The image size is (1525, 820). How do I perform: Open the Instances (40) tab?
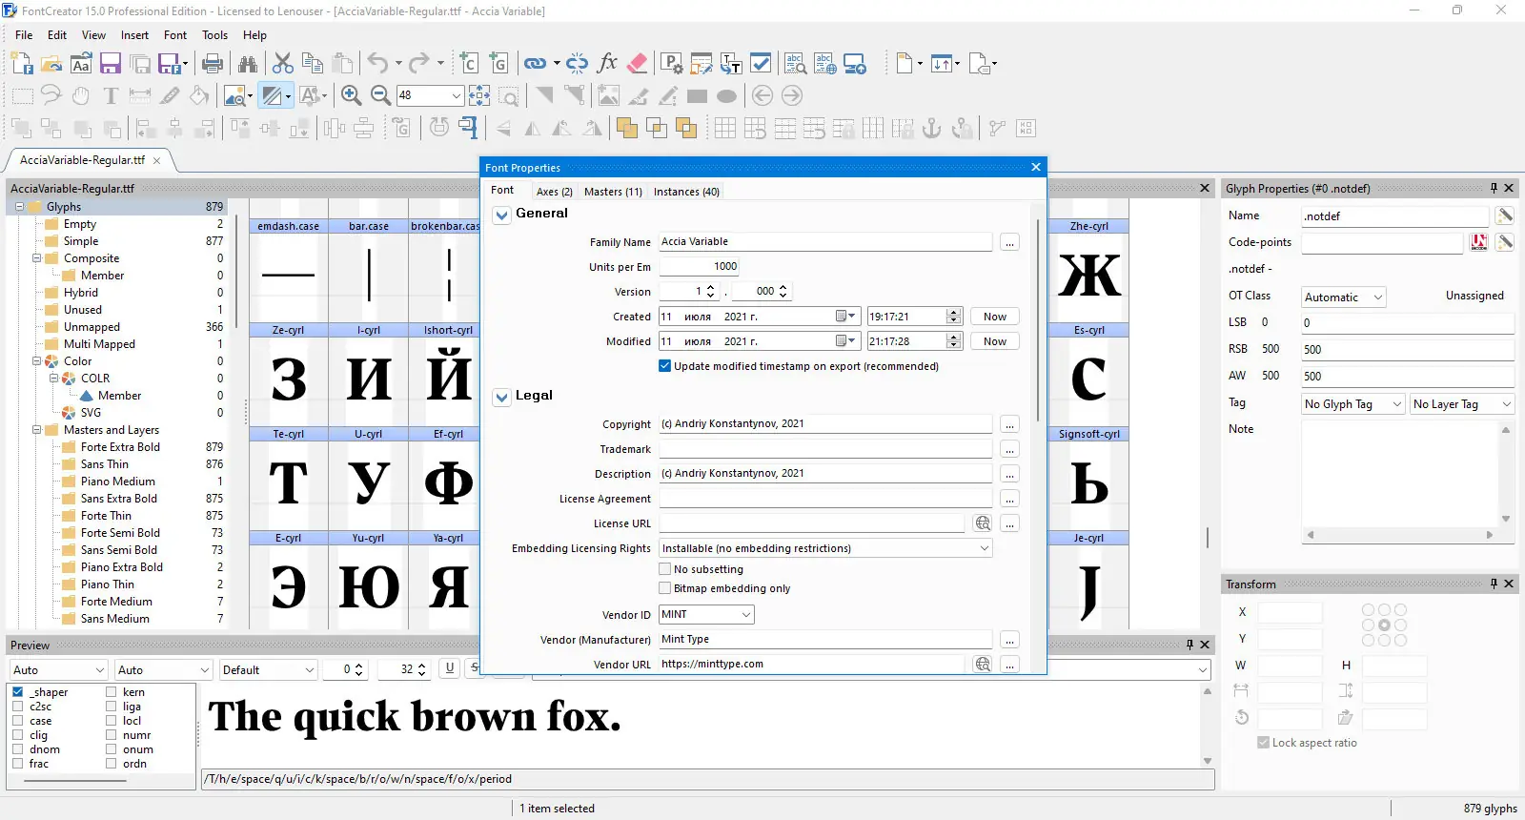point(686,192)
